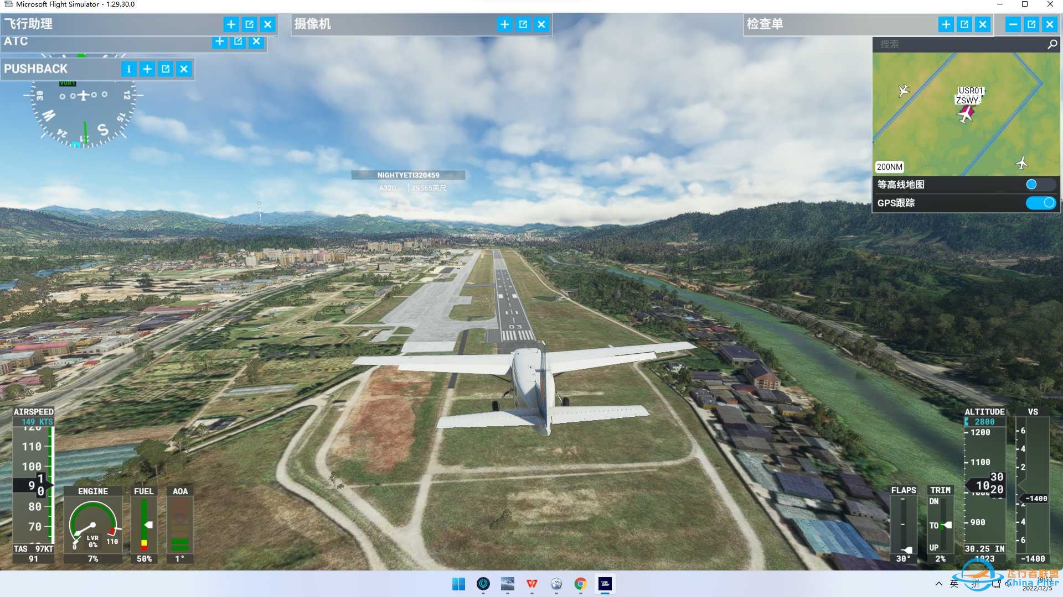Expand the 飞行助理 panel with plus icon
This screenshot has width=1063, height=597.
pos(231,24)
